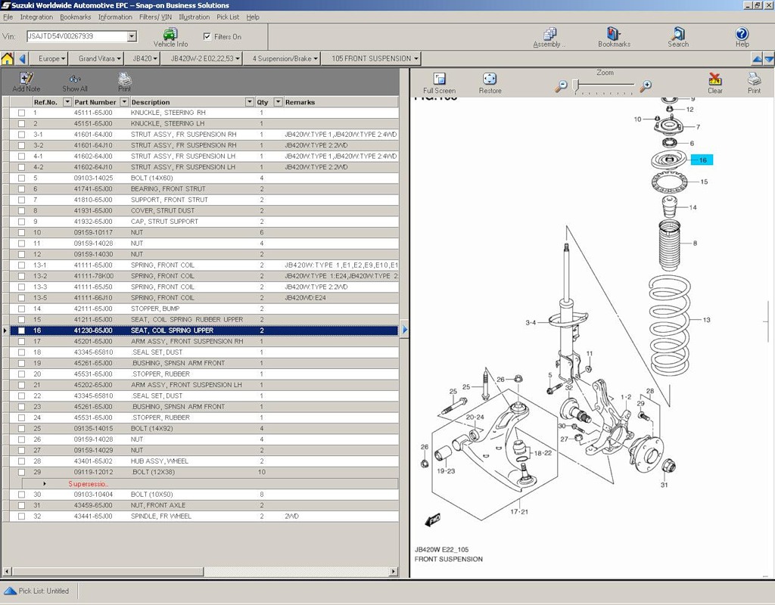Select row KNUCKLE, STEERING LH
The height and width of the screenshot is (605, 775).
(204, 123)
